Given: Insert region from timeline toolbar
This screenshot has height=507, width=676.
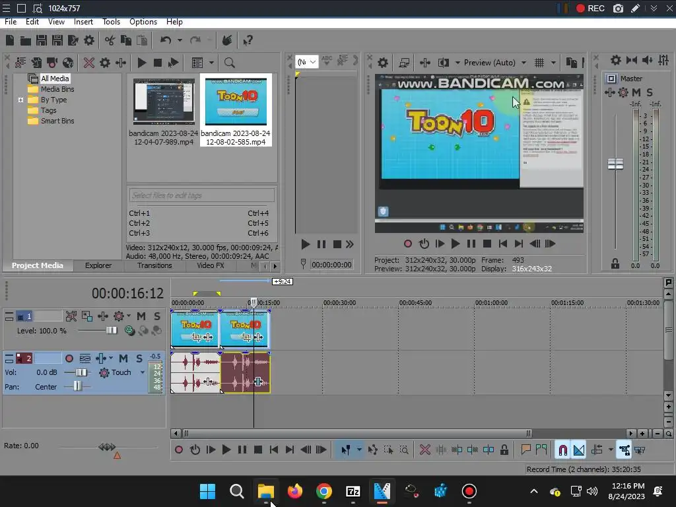Looking at the screenshot, I should (x=541, y=450).
